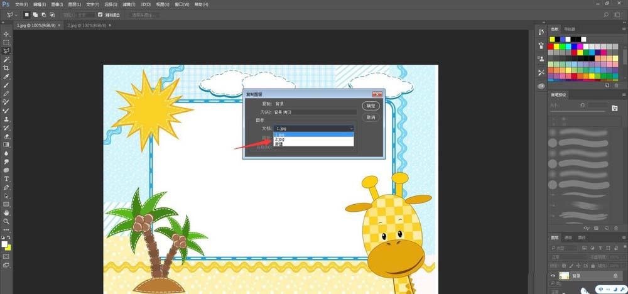Hide the 背景 layer with eye icon

coord(553,276)
